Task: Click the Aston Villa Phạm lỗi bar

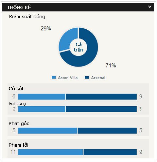Action: 50,152
